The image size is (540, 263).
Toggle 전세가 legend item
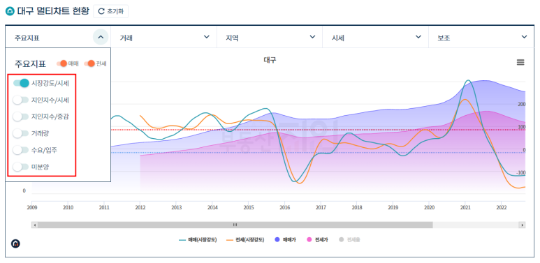[x=317, y=240]
